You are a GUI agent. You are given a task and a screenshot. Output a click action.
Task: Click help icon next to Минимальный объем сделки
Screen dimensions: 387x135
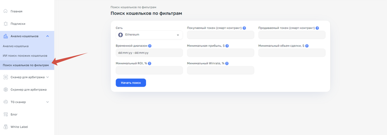pyautogui.click(x=307, y=46)
